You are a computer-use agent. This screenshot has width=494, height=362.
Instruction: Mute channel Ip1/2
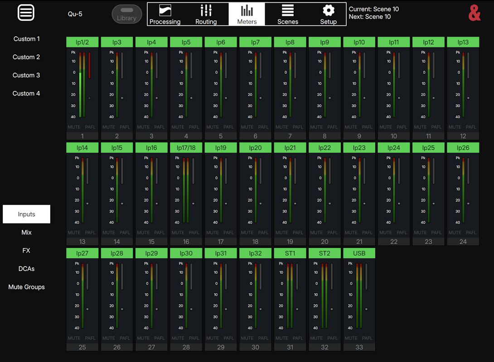(74, 127)
